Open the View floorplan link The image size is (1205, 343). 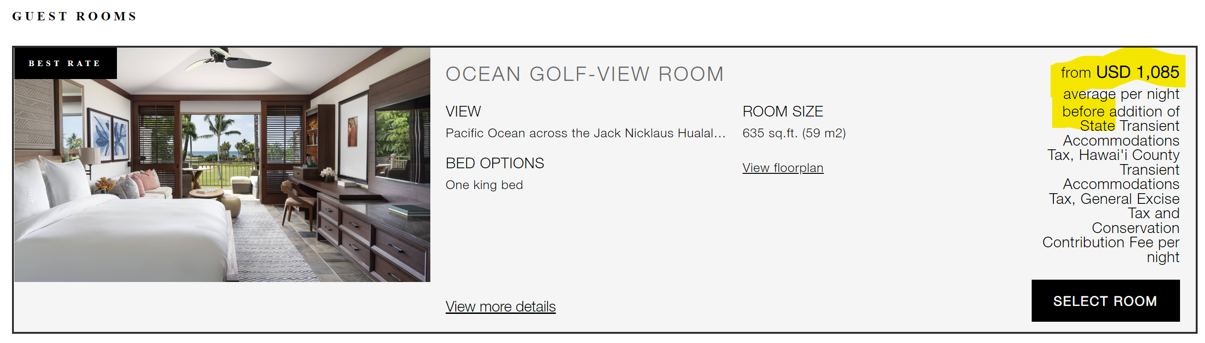[x=783, y=167]
